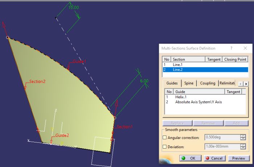This screenshot has height=167, width=254.
Task: Select Line.2 section row
Action: pos(179,69)
